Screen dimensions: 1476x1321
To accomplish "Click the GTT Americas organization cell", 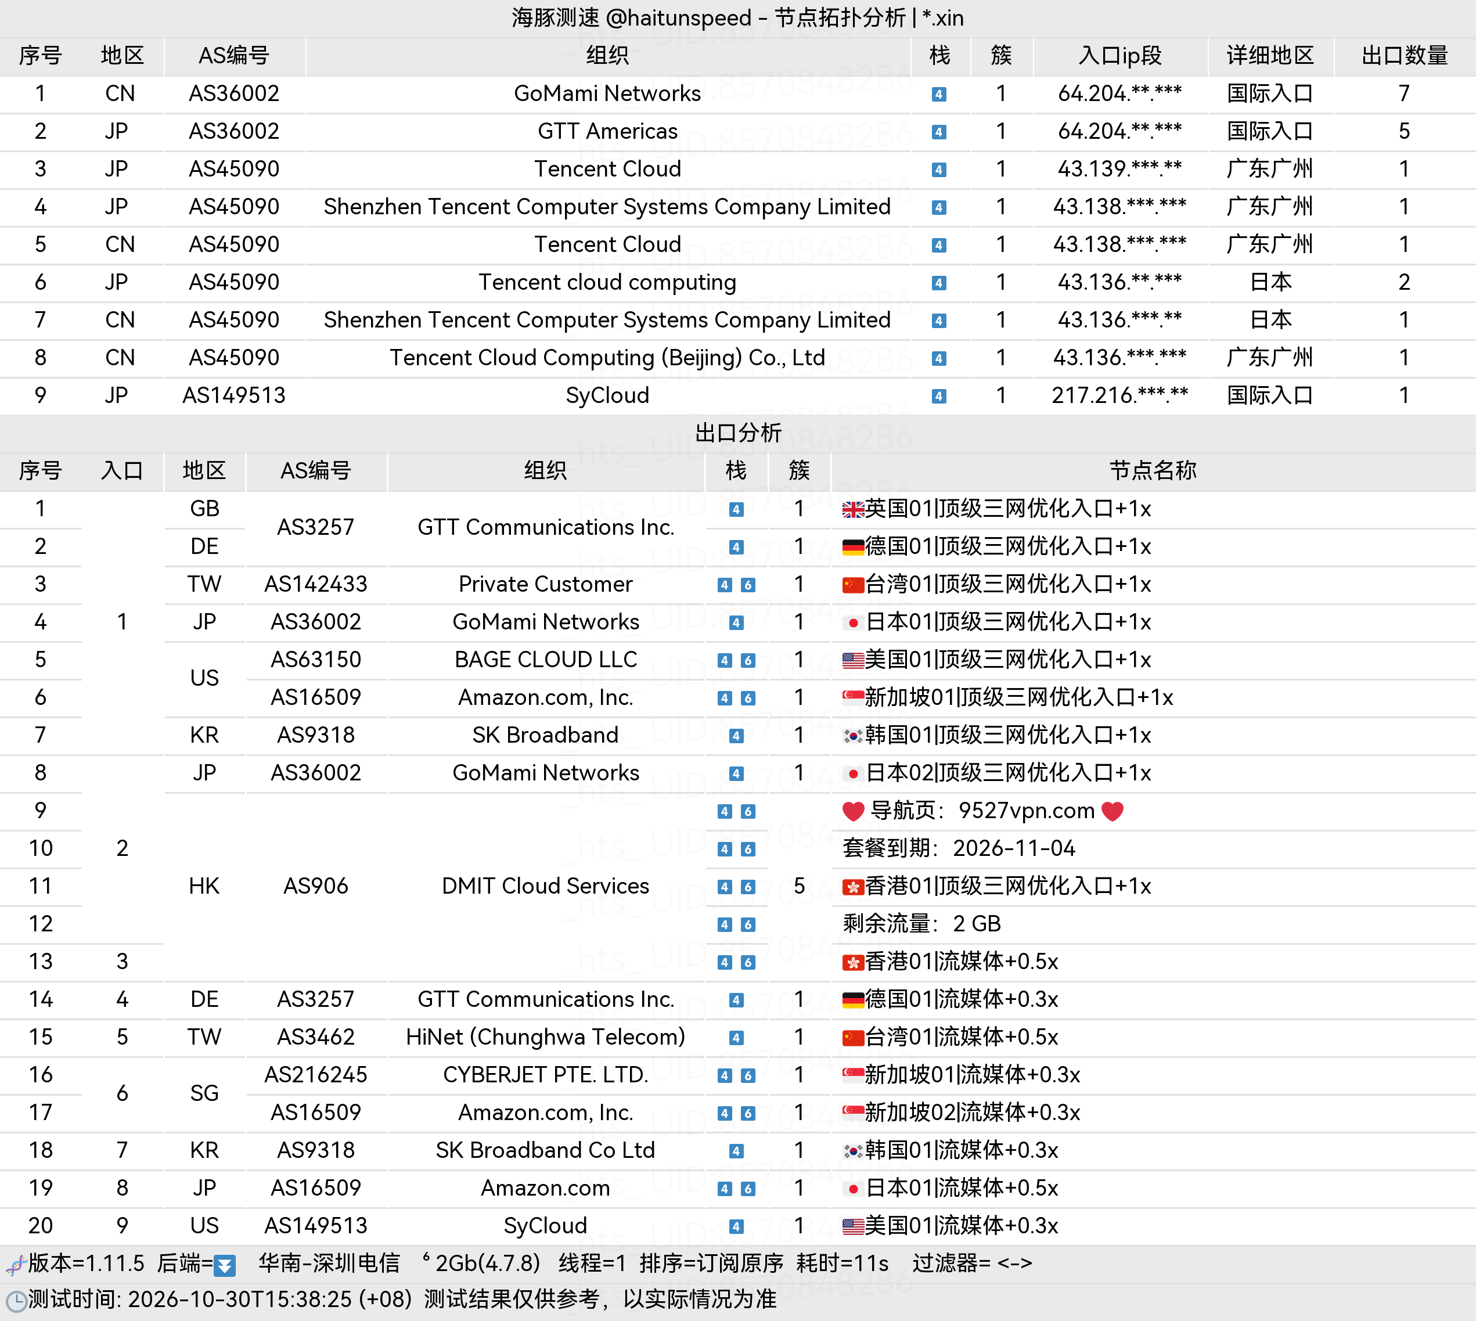I will point(607,131).
